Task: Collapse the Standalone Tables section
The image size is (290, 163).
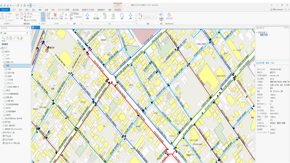Action: (x=2, y=132)
